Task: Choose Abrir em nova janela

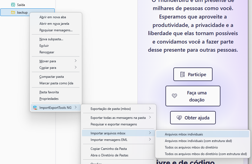Action: (x=56, y=24)
